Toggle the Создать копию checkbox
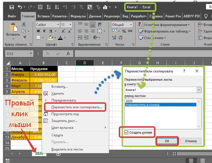The height and width of the screenshot is (163, 212). pos(126,132)
